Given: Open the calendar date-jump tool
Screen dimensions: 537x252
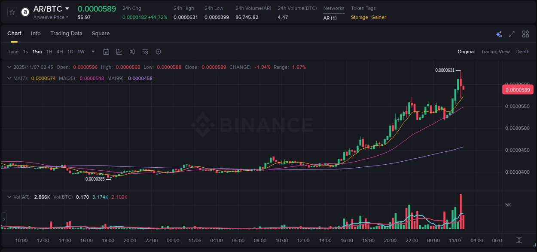Looking at the screenshot, I should [106, 52].
